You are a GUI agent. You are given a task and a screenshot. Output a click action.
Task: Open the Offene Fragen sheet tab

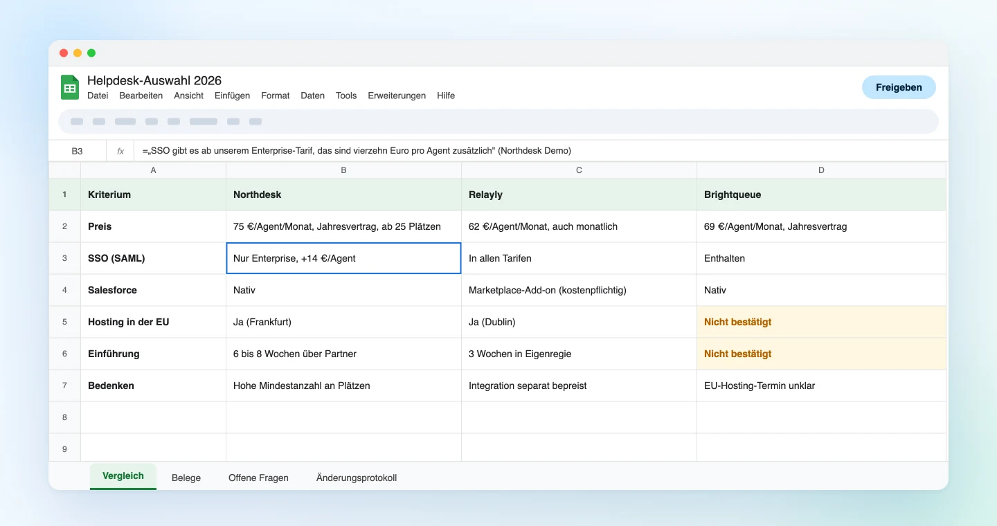[x=258, y=478]
